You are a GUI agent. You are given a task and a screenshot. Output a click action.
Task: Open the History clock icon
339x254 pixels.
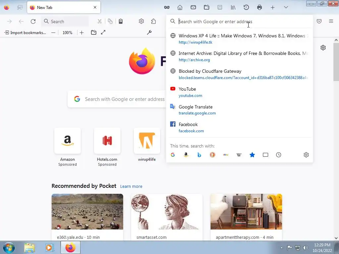246,7
